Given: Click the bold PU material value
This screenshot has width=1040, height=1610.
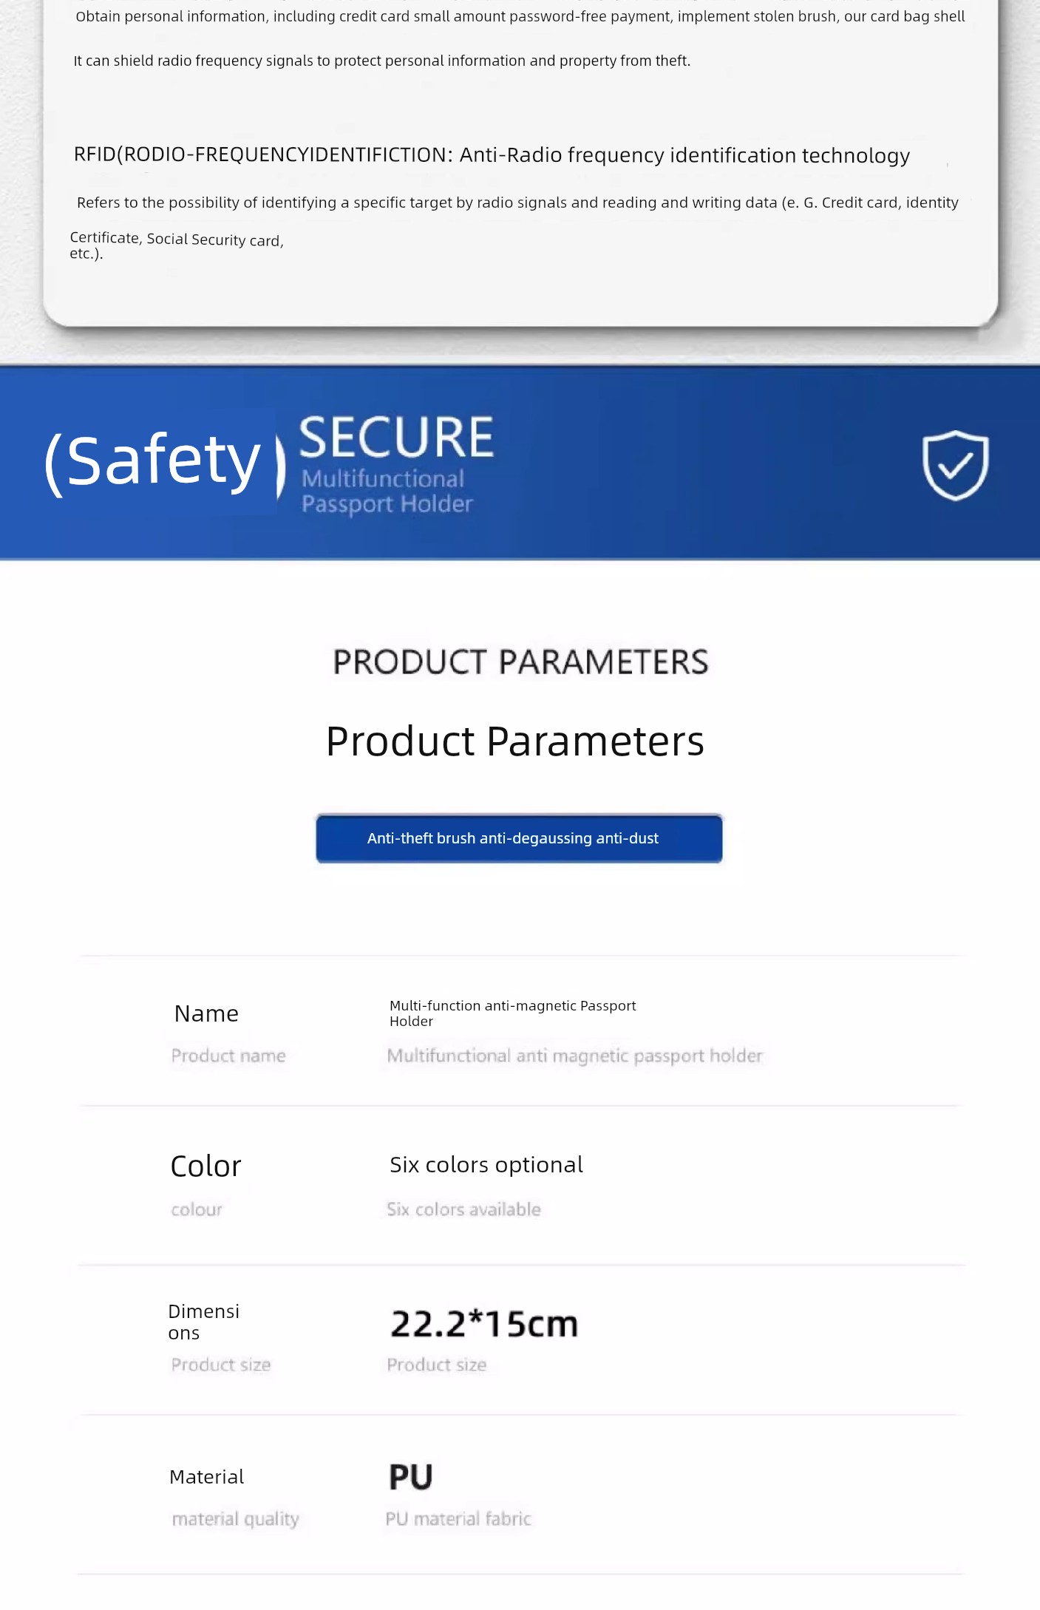Looking at the screenshot, I should point(411,1477).
